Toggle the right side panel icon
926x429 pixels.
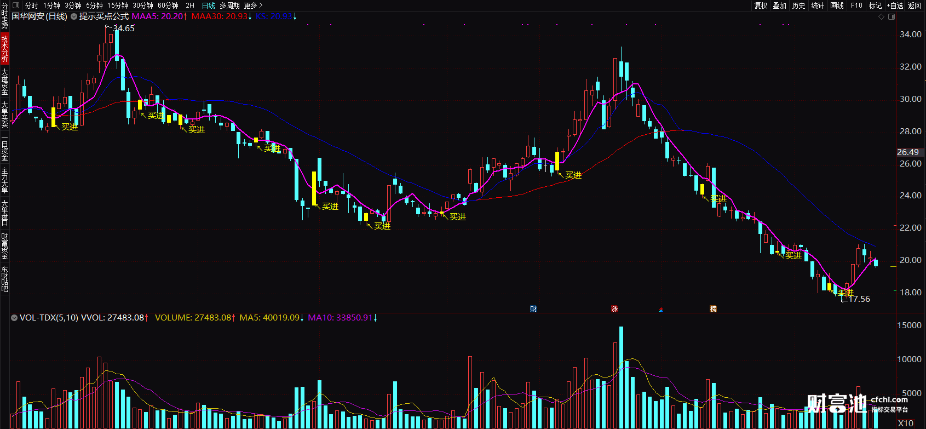point(892,17)
